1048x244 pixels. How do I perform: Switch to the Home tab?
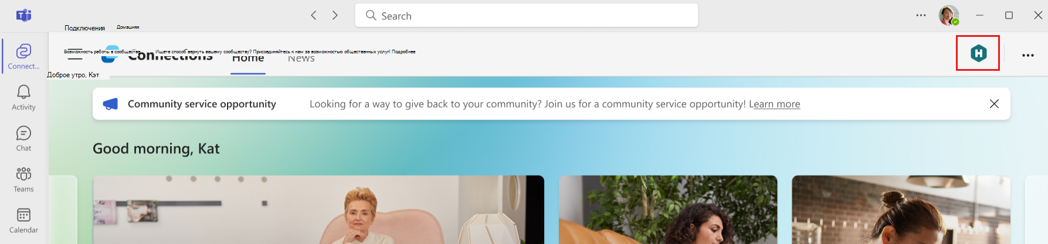point(248,58)
